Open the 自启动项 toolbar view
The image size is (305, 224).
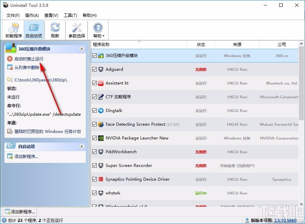tap(34, 30)
